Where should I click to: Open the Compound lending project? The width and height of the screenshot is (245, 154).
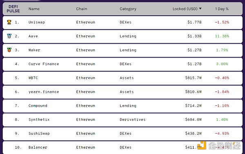point(38,106)
